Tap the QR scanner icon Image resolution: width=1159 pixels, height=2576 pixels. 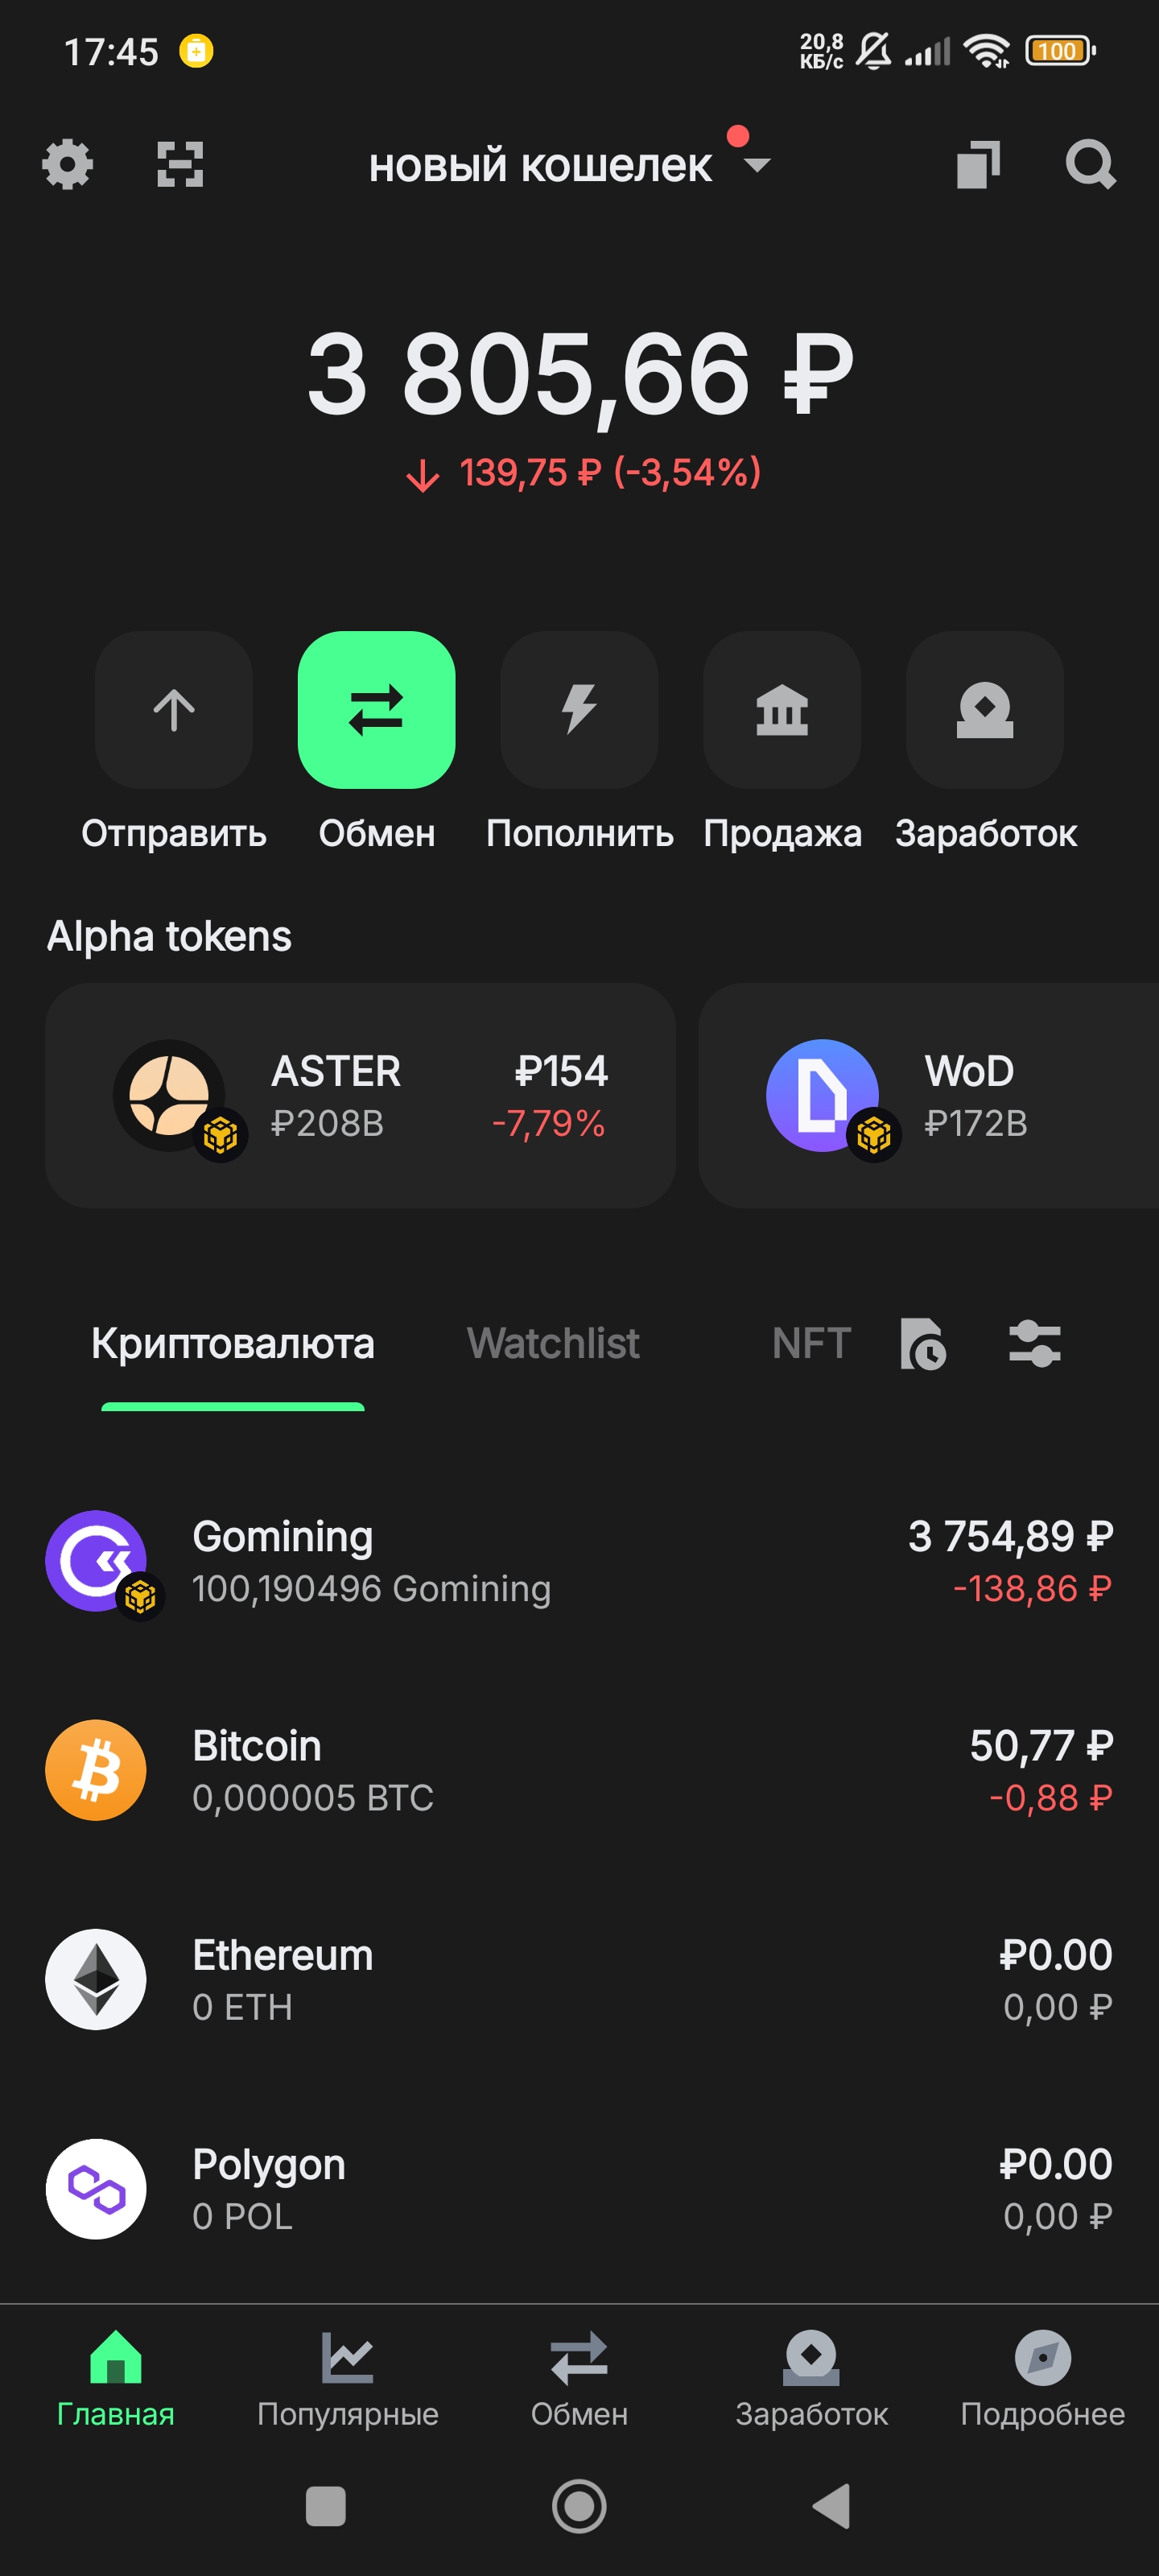click(x=180, y=164)
